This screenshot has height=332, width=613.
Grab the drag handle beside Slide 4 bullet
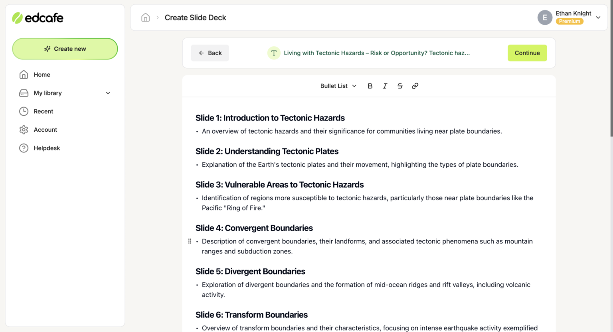(190, 241)
